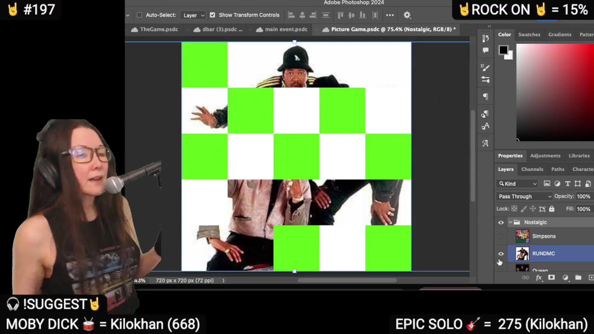Viewport: 594px width, 334px height.
Task: Toggle type layer filter
Action: point(567,184)
